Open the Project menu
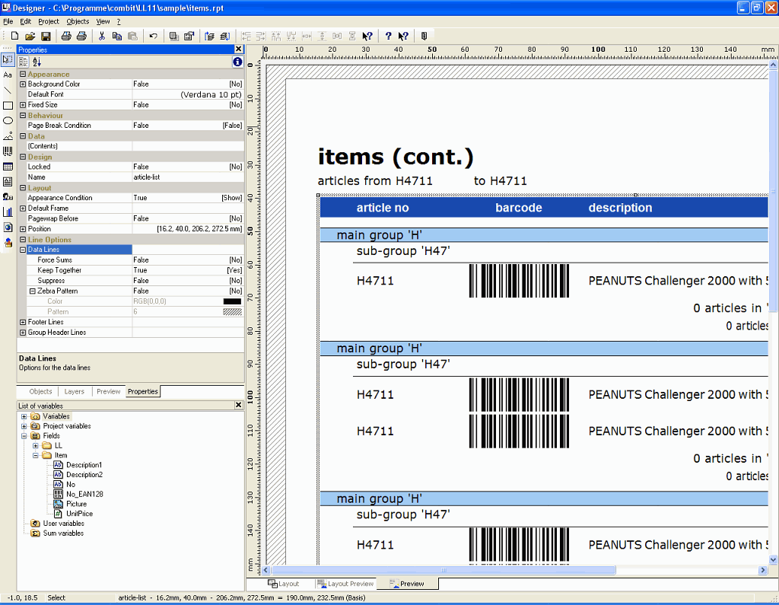Image resolution: width=779 pixels, height=605 pixels. point(48,21)
